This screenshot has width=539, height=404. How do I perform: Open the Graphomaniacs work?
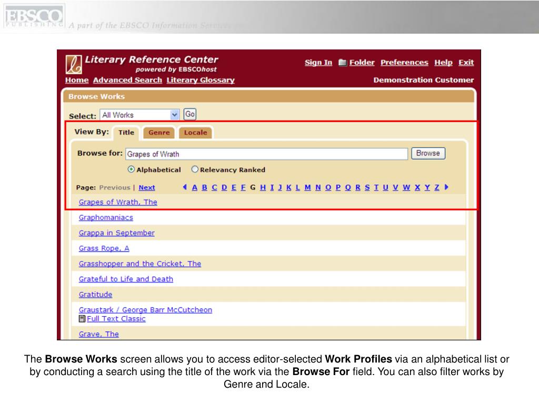click(106, 217)
